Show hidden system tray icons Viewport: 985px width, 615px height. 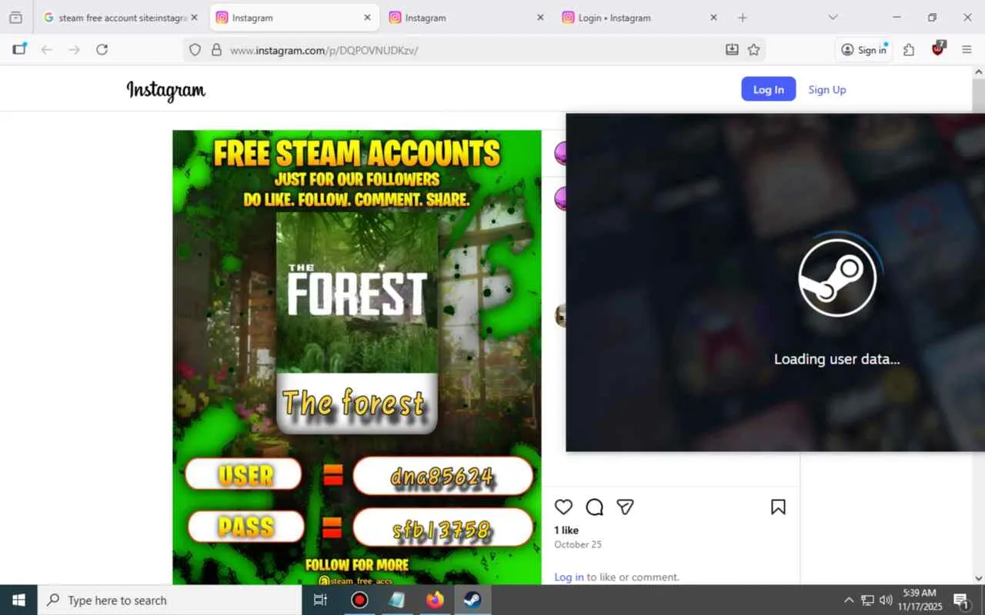point(849,600)
